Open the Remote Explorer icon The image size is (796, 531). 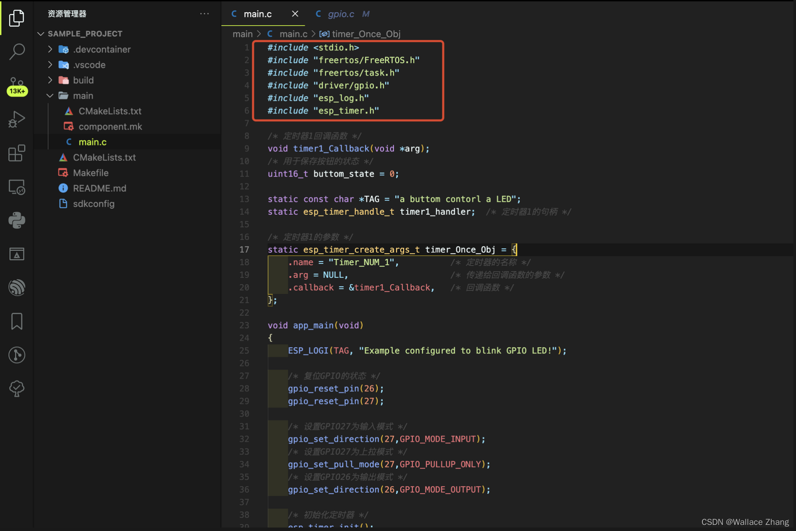click(x=17, y=187)
